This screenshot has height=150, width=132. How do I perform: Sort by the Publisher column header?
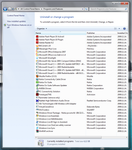pyautogui.click(x=101, y=33)
